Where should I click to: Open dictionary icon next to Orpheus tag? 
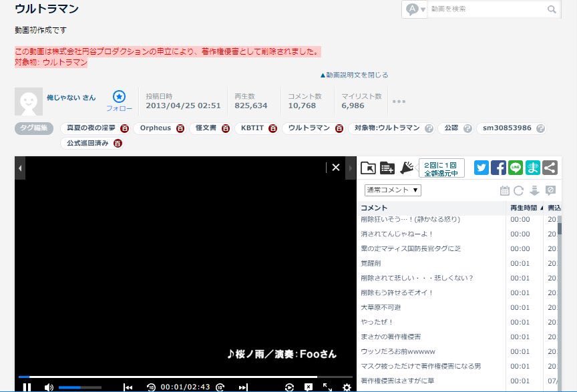click(180, 128)
